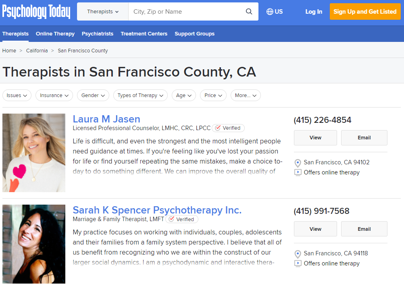
Task: Open the Therapists search type dropdown
Action: (102, 12)
